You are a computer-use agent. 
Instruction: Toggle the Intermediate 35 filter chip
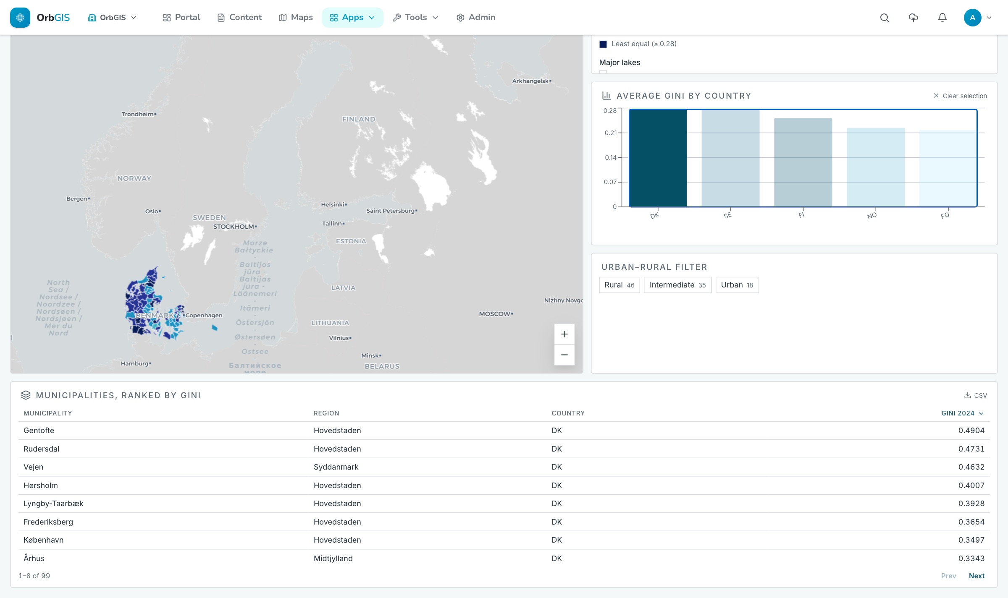(x=677, y=285)
